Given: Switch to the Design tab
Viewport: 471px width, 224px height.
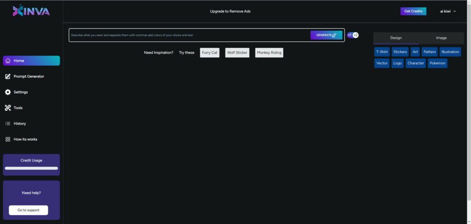Looking at the screenshot, I should pyautogui.click(x=396, y=38).
